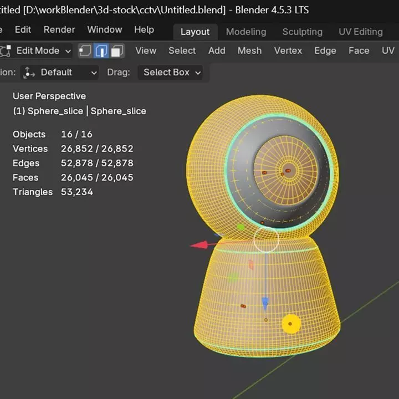The height and width of the screenshot is (399, 399).
Task: Switch to the UV Editing workspace tab
Action: (x=361, y=32)
